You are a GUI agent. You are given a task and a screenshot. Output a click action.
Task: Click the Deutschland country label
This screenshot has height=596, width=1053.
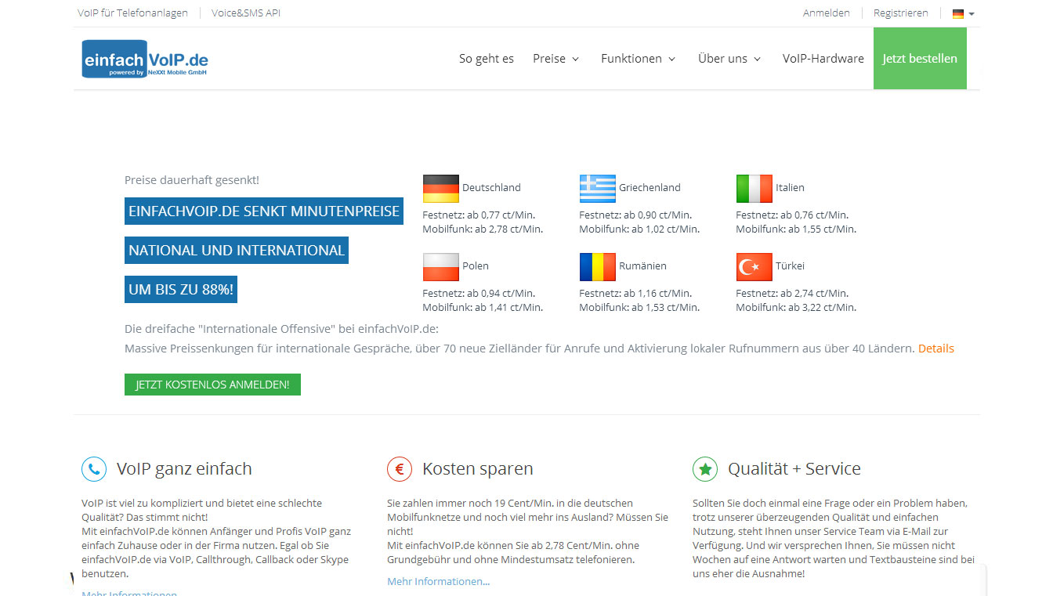pos(491,188)
